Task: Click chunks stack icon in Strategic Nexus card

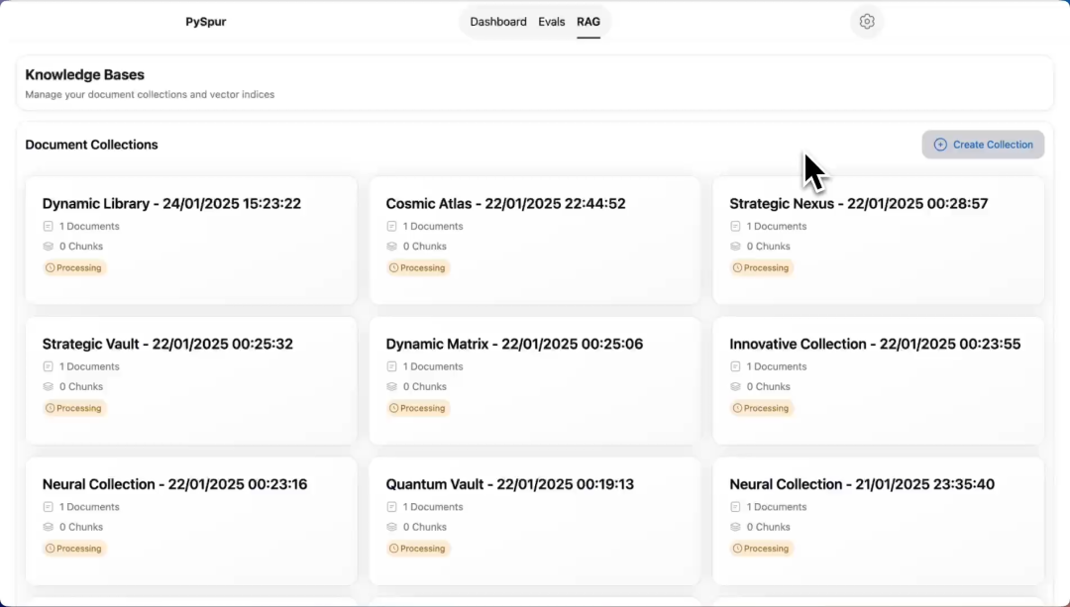Action: 735,247
